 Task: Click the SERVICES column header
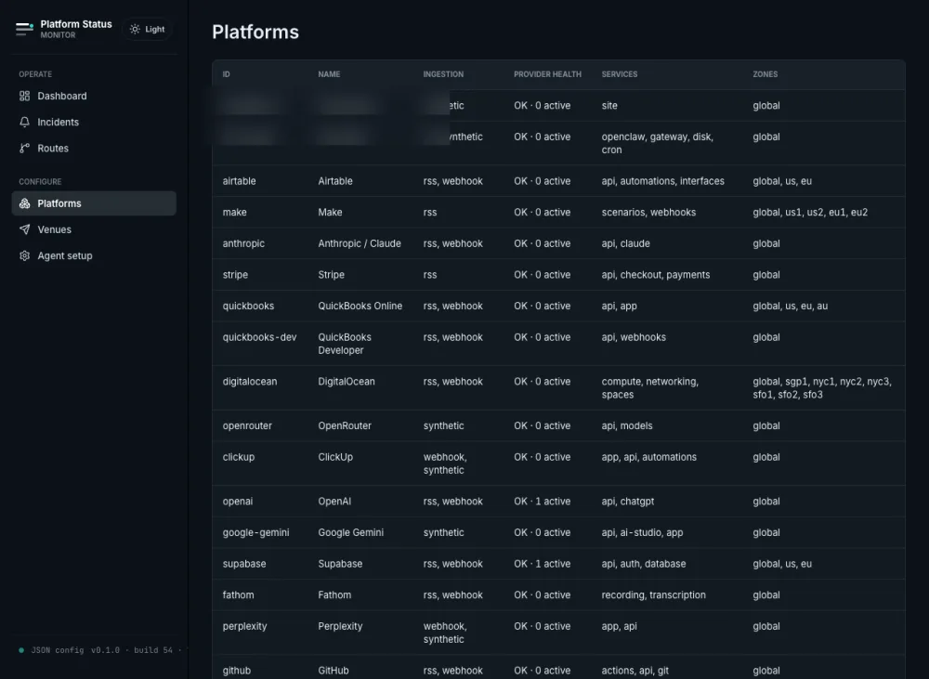[x=619, y=74]
